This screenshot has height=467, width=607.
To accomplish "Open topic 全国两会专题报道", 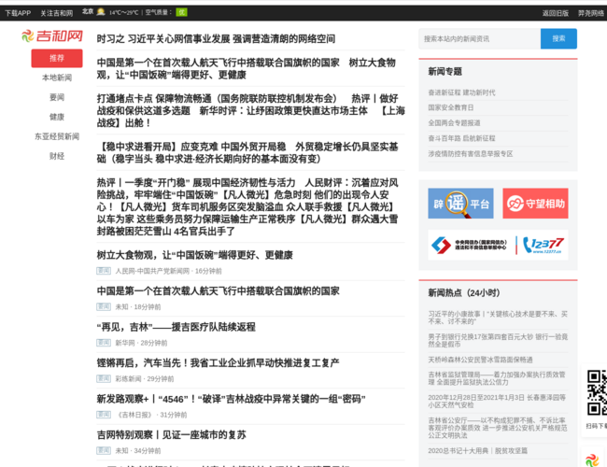I will point(454,123).
